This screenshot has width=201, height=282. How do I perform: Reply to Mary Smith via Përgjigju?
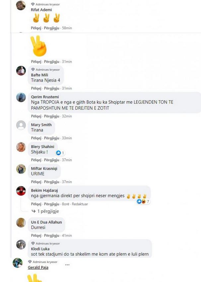(52, 138)
